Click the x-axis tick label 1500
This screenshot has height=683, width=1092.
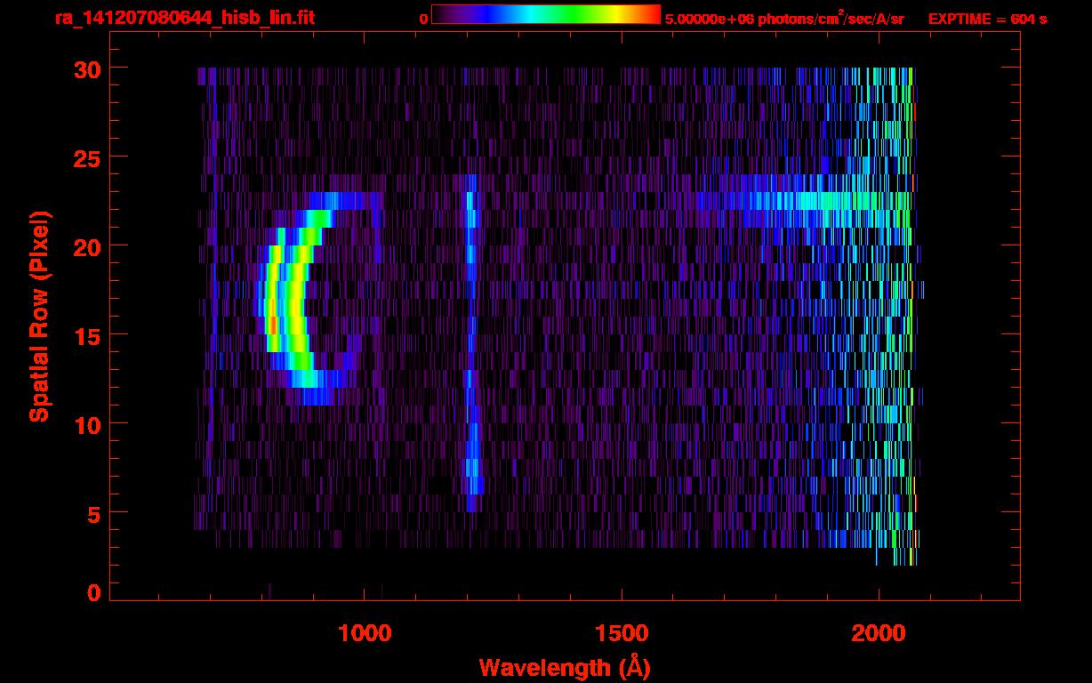point(622,633)
